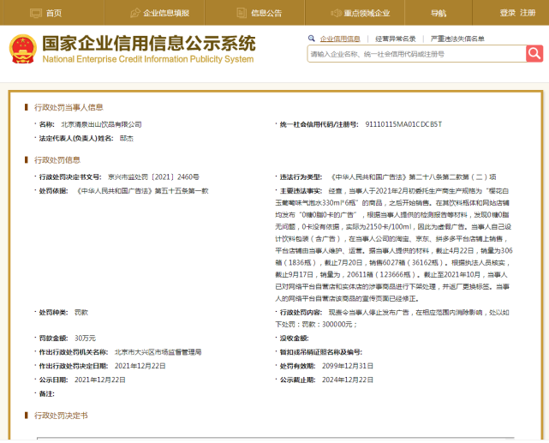Select the 企业信用信息 search tab
This screenshot has width=549, height=443.
pos(340,39)
